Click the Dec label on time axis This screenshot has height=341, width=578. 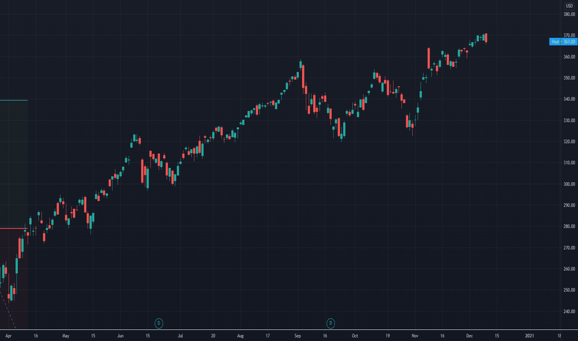[x=469, y=336]
